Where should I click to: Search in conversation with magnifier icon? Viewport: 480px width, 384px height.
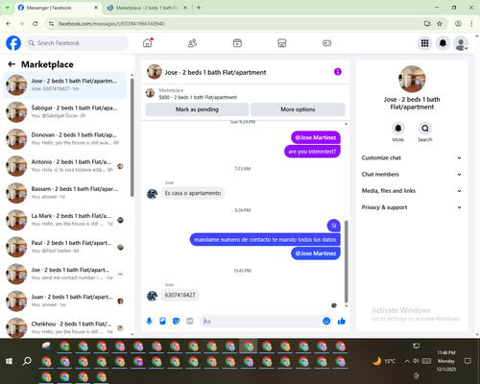click(x=425, y=129)
